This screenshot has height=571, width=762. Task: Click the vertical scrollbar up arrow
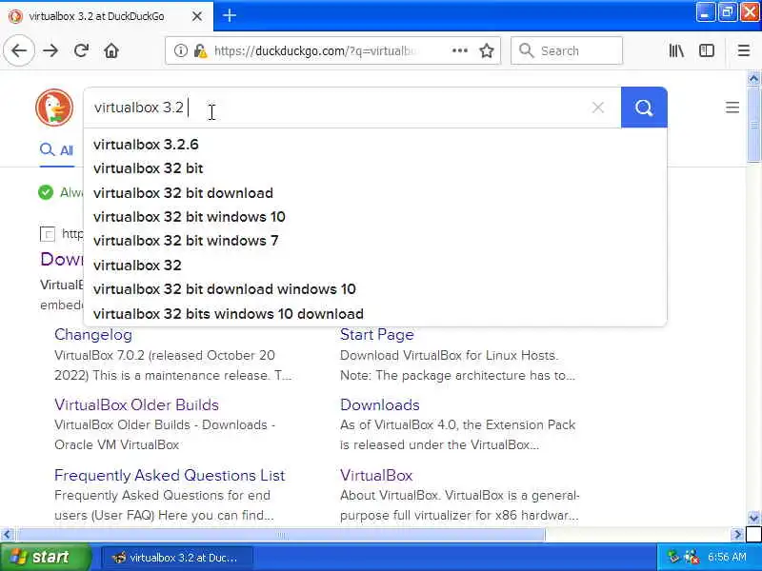click(x=753, y=78)
